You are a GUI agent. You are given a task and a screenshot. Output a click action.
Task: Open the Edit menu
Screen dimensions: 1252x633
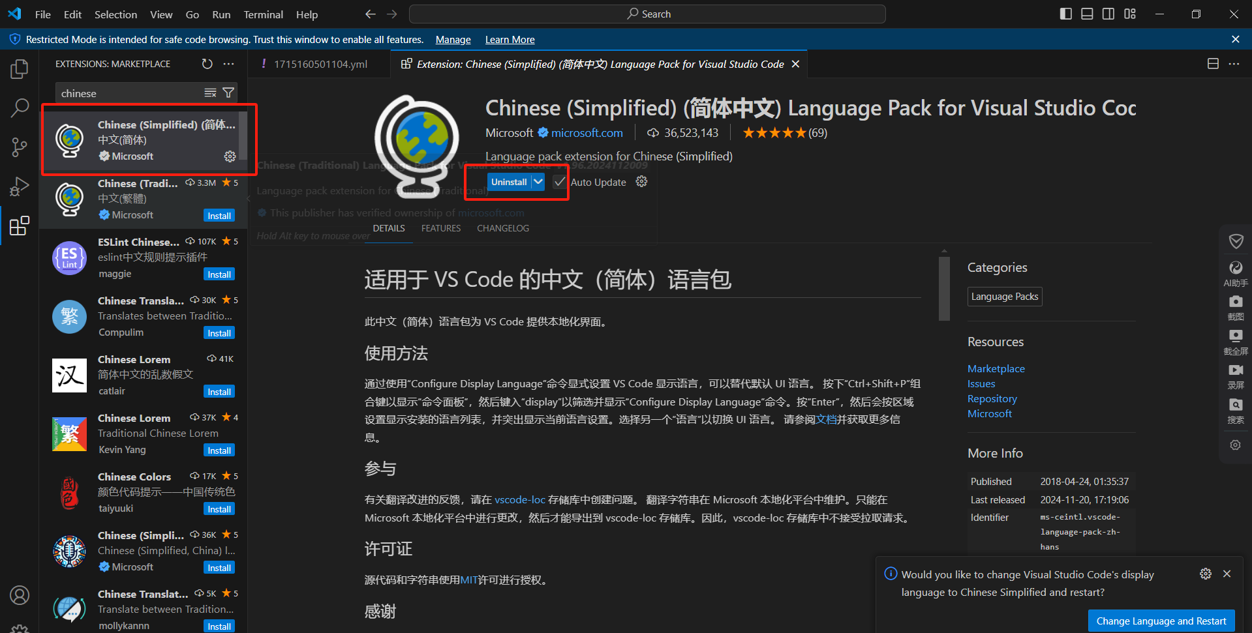[72, 14]
